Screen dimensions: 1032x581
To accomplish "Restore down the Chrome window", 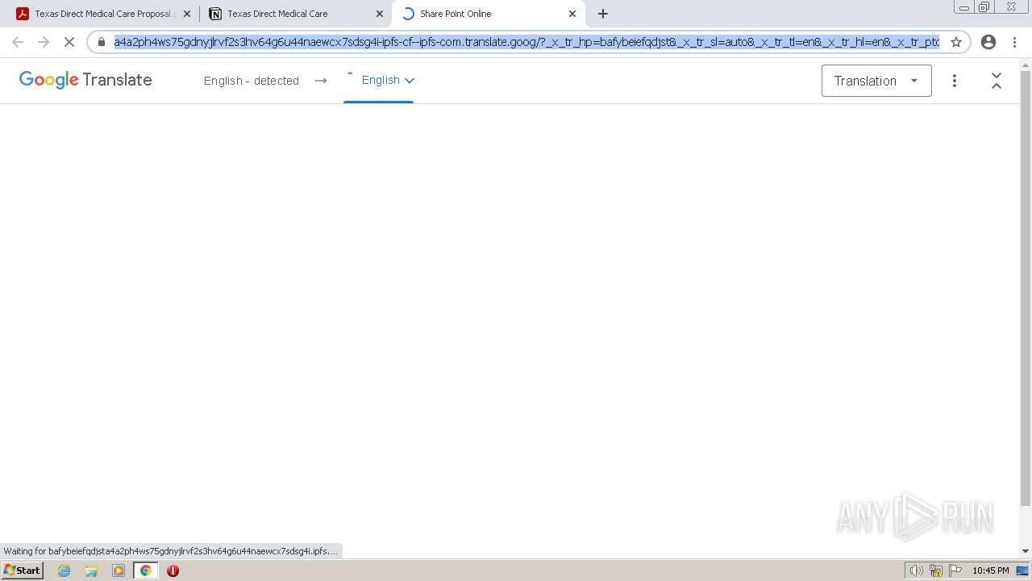I will click(x=984, y=7).
